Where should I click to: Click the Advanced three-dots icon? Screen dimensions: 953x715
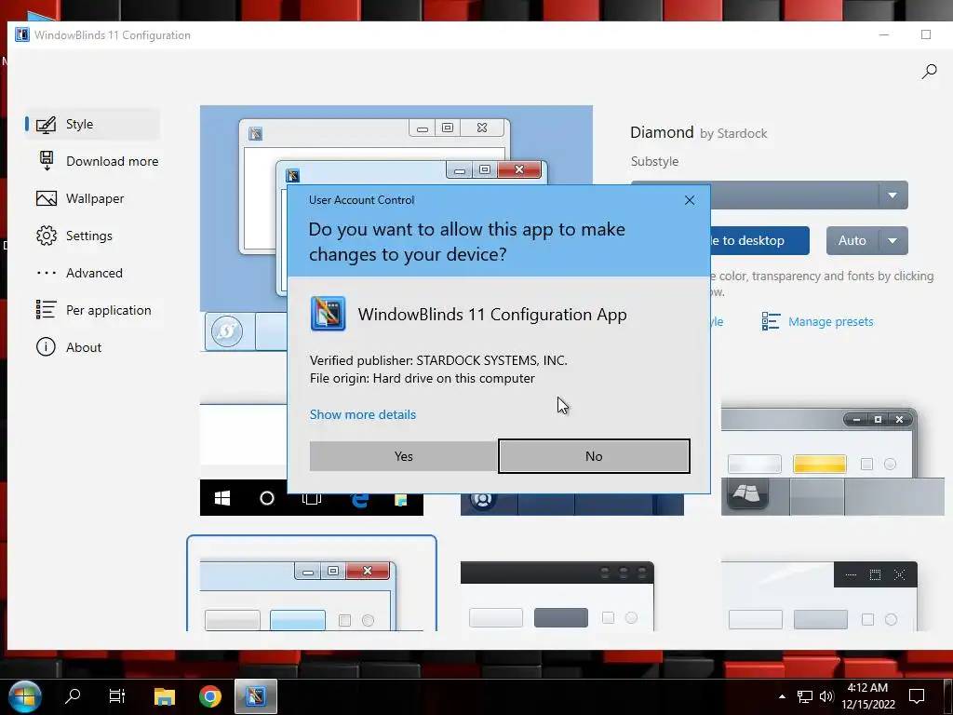pos(47,273)
